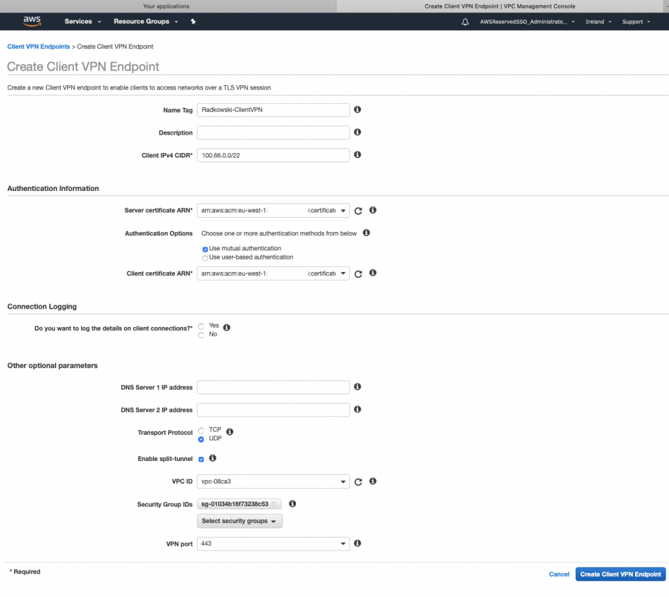The height and width of the screenshot is (597, 669).
Task: Show info for VPC ID
Action: pyautogui.click(x=373, y=481)
